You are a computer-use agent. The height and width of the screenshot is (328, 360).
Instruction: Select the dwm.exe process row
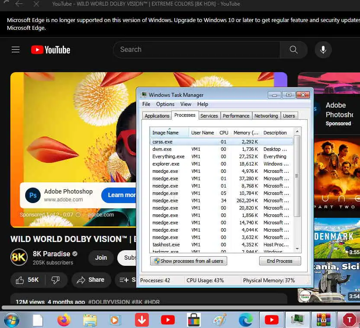pyautogui.click(x=222, y=149)
